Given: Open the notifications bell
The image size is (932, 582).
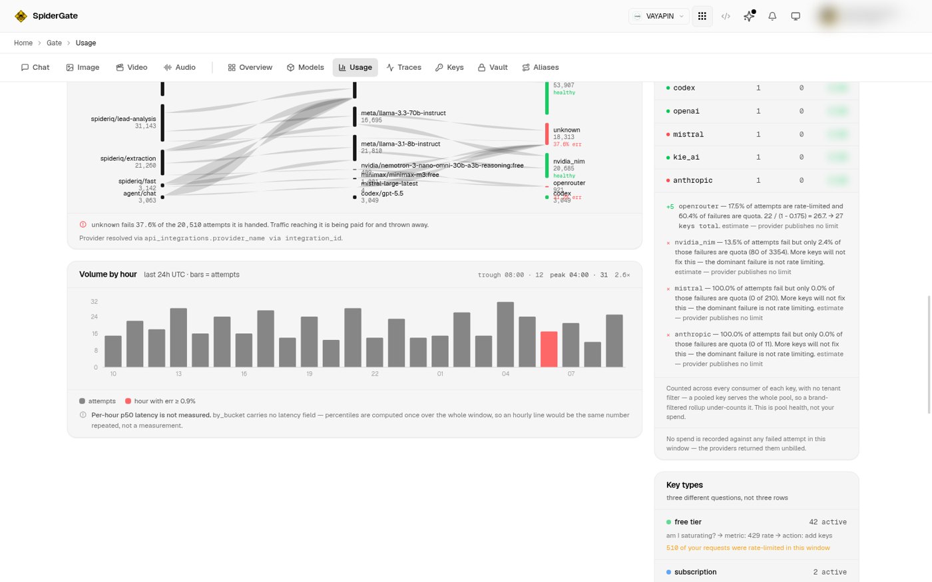Looking at the screenshot, I should point(772,16).
